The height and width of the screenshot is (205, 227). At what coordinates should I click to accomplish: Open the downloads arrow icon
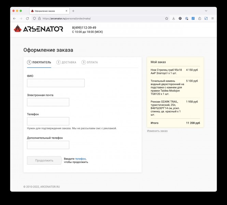173,18
